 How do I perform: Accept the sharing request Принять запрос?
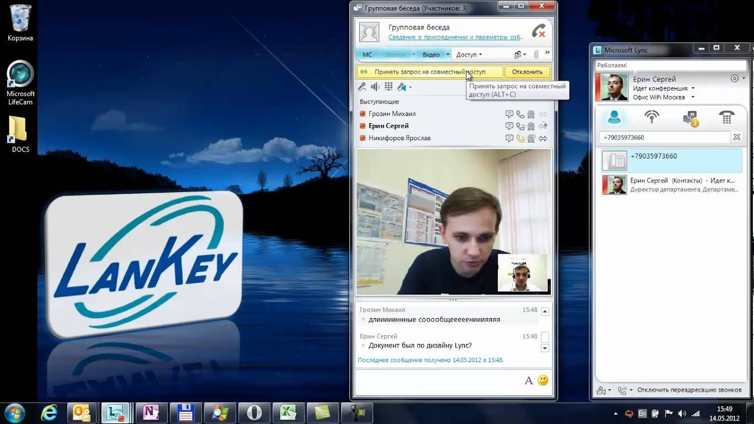(430, 72)
